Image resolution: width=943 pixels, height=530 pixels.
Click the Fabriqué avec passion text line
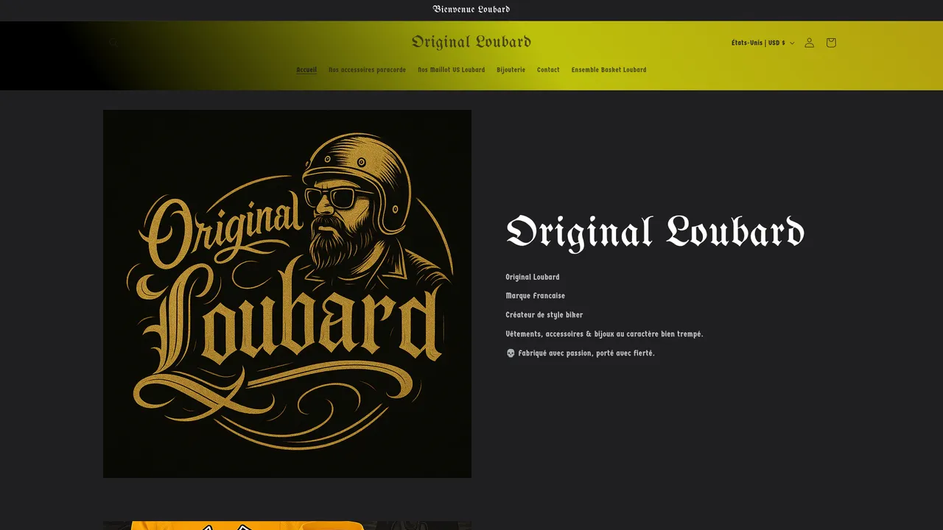581,353
